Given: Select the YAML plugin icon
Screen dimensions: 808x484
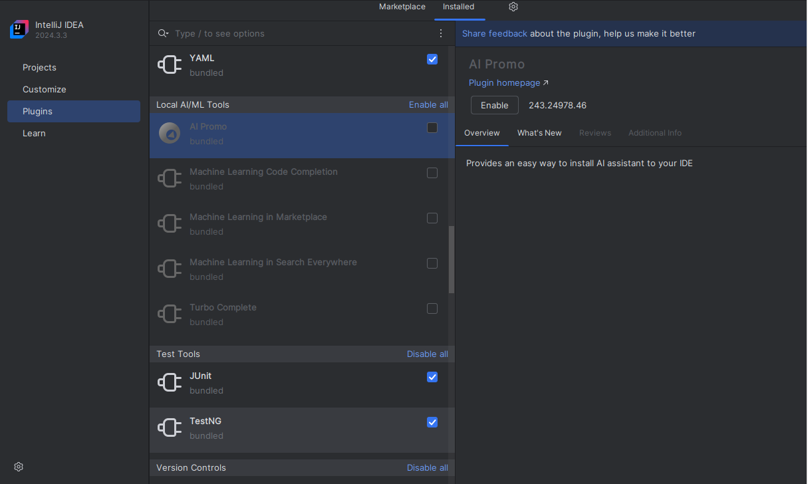Looking at the screenshot, I should click(x=170, y=64).
